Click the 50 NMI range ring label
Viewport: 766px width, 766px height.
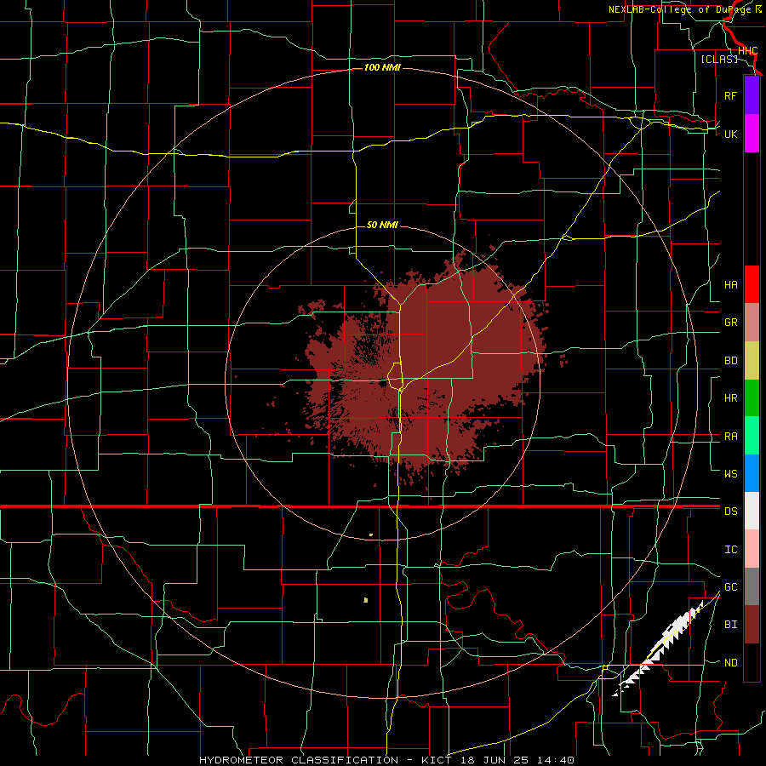point(382,225)
